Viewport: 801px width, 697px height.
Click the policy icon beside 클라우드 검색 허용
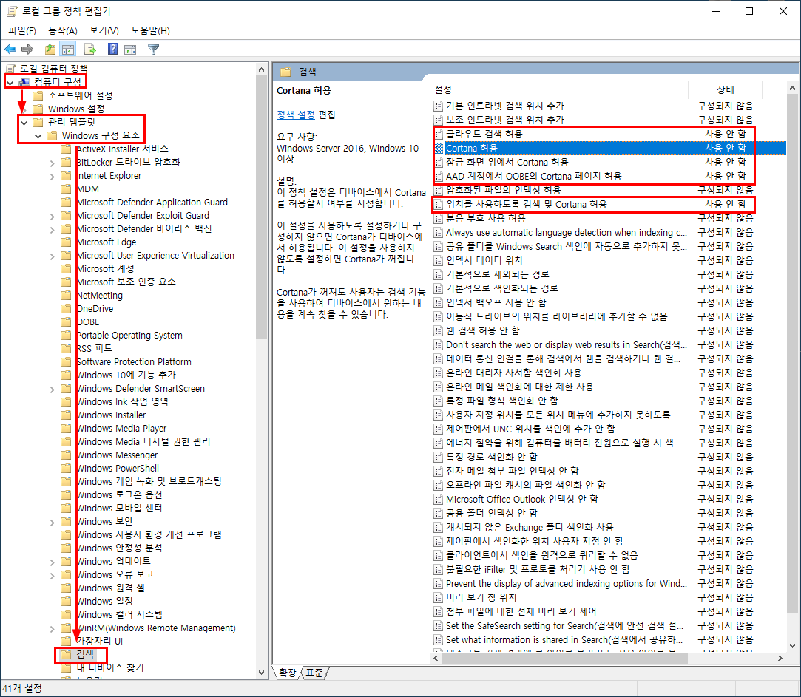[439, 134]
